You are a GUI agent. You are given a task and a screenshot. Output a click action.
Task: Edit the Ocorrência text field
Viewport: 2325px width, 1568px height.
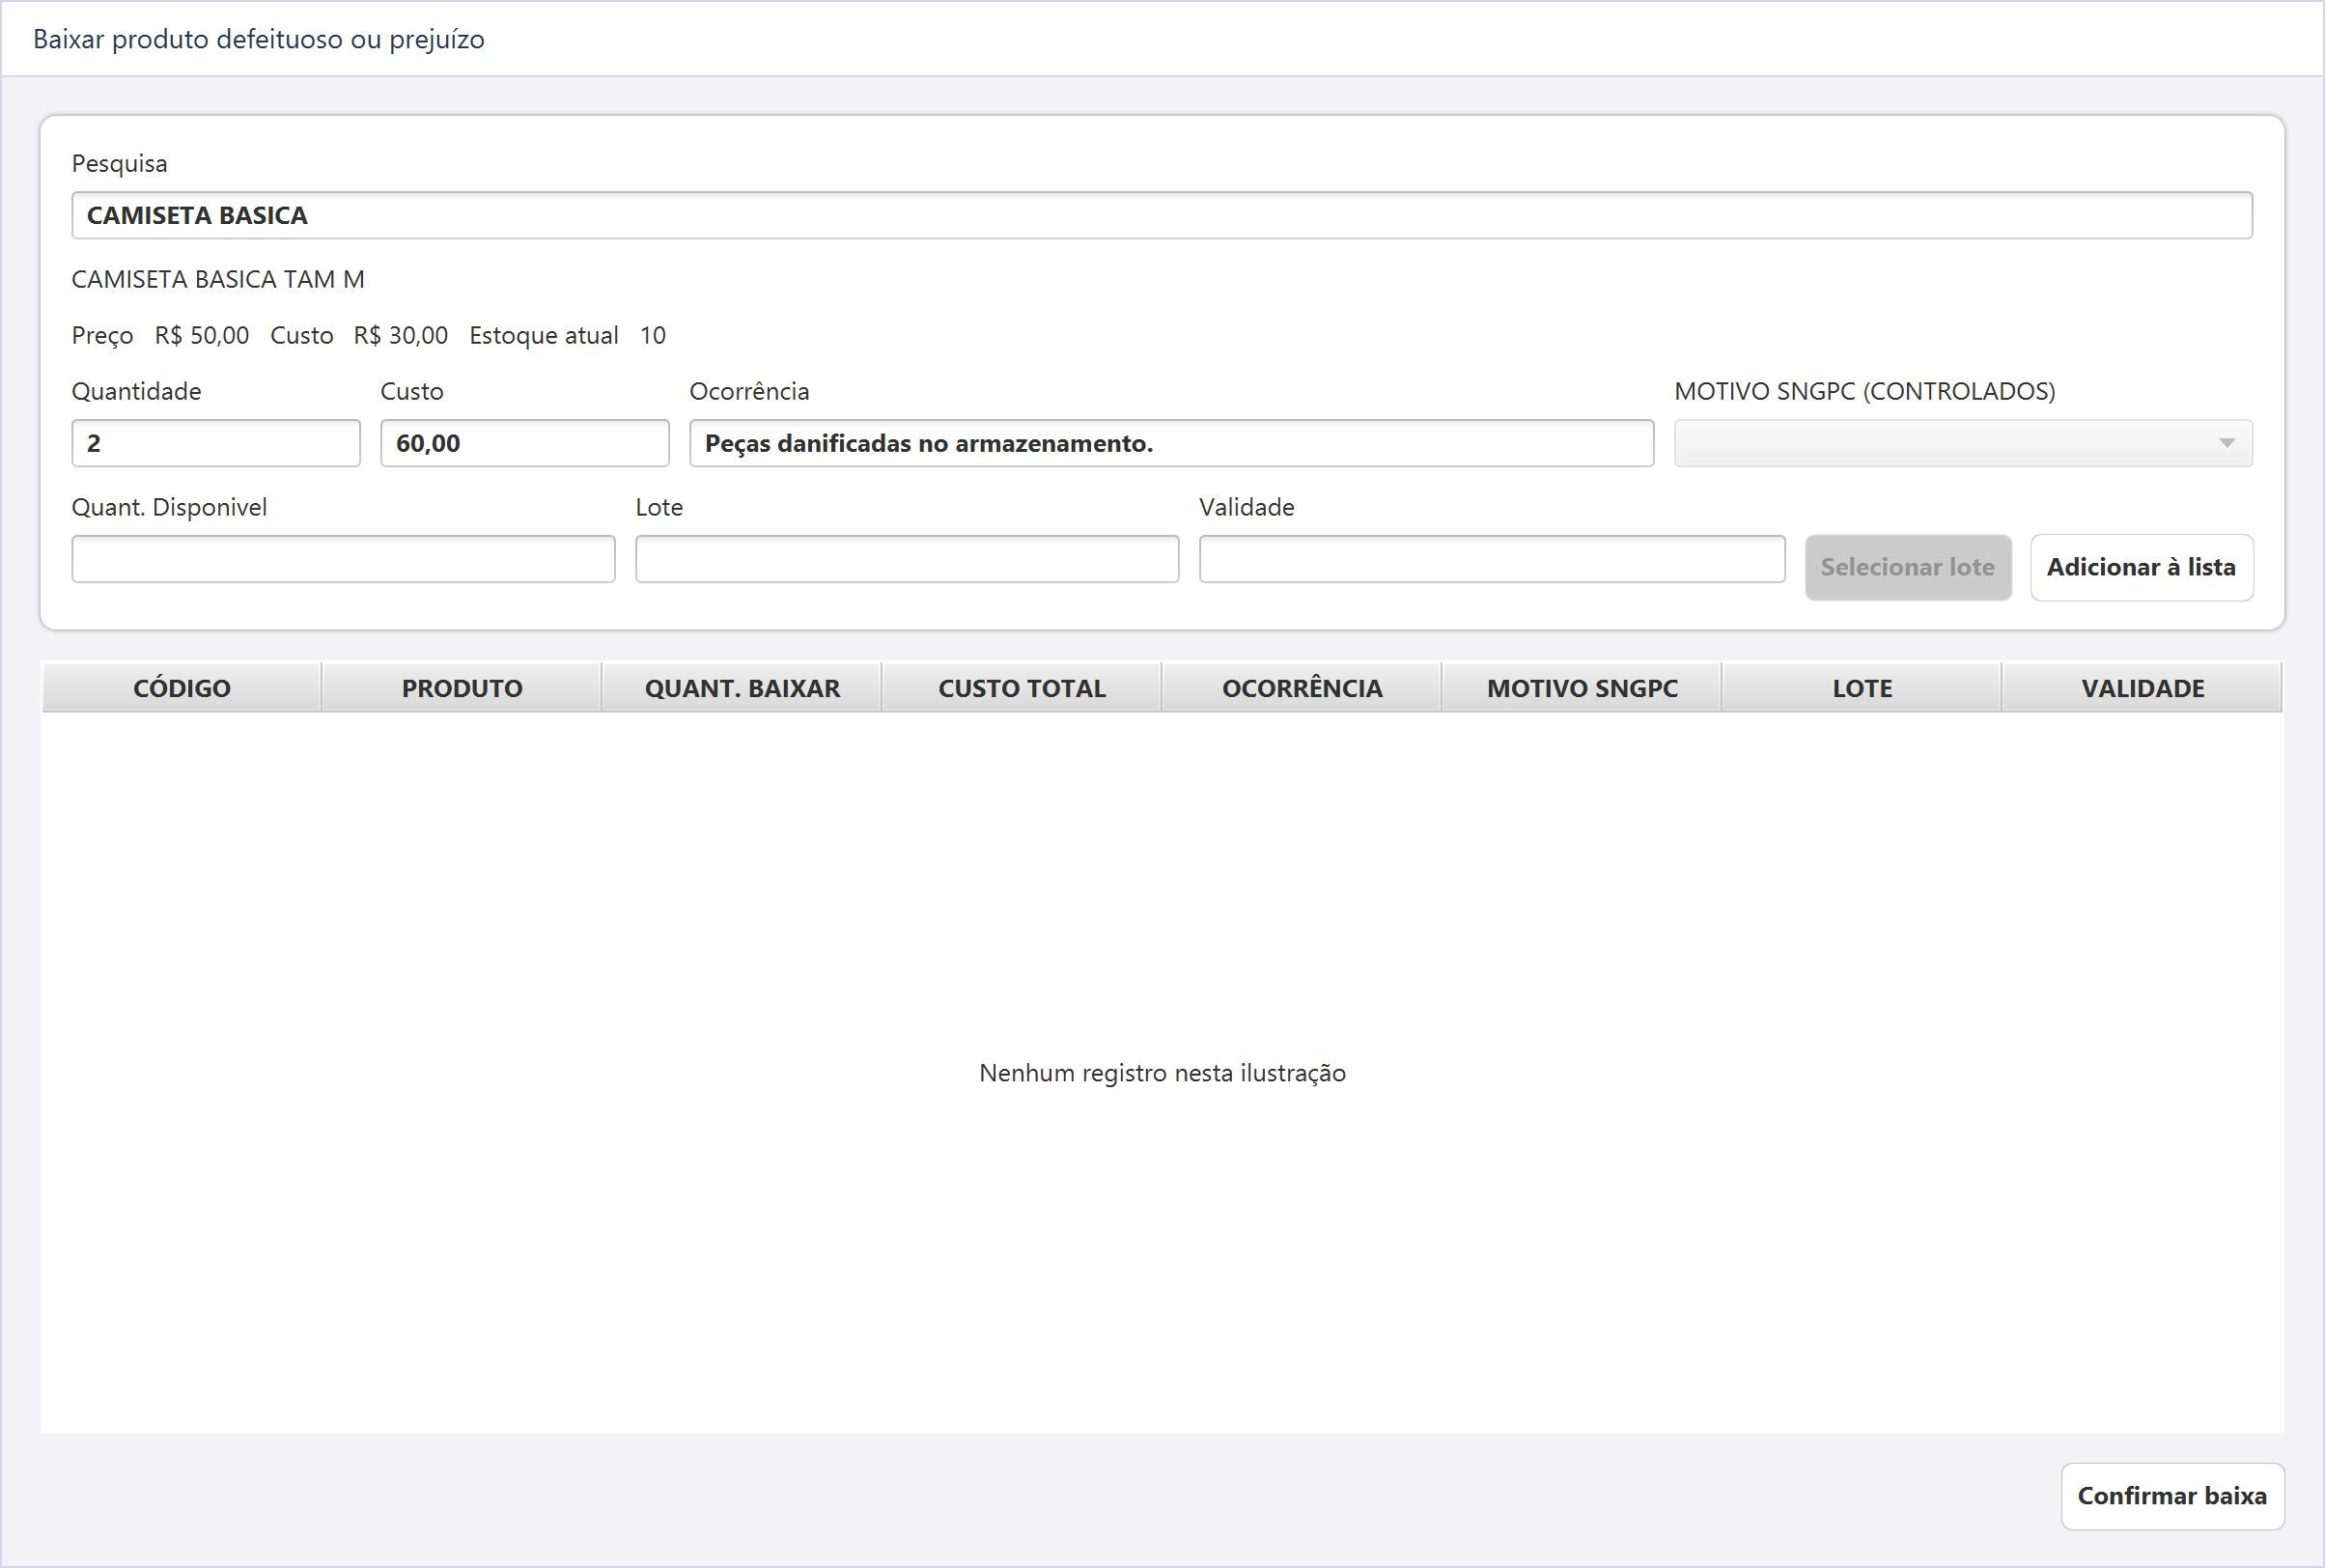point(1171,443)
